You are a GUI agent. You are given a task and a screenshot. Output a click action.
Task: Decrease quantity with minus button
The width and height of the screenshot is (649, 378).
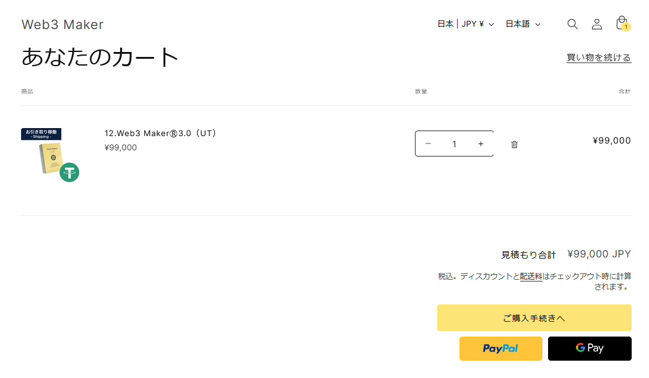429,144
